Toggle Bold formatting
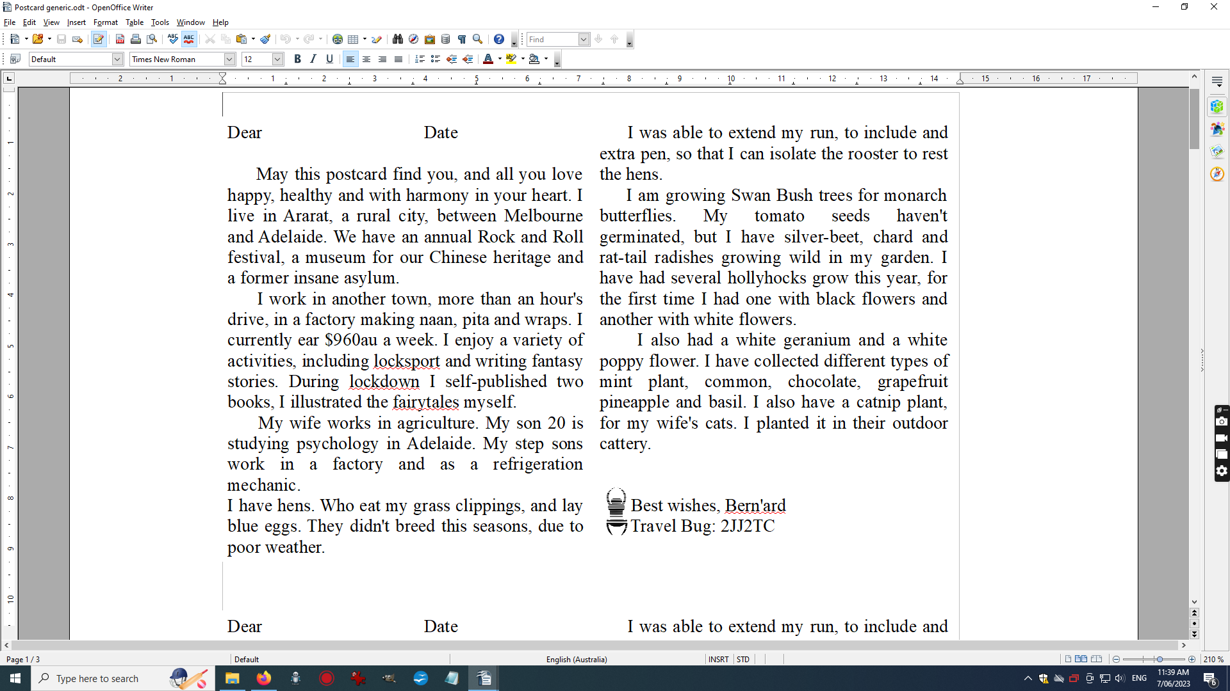Image resolution: width=1230 pixels, height=691 pixels. click(297, 59)
